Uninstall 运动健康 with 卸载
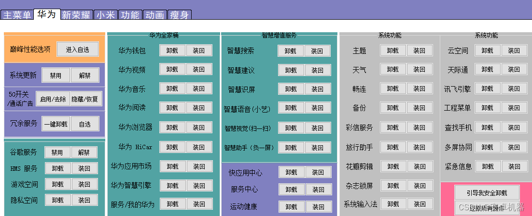Viewport: 532px width, 216px height. pos(292,206)
